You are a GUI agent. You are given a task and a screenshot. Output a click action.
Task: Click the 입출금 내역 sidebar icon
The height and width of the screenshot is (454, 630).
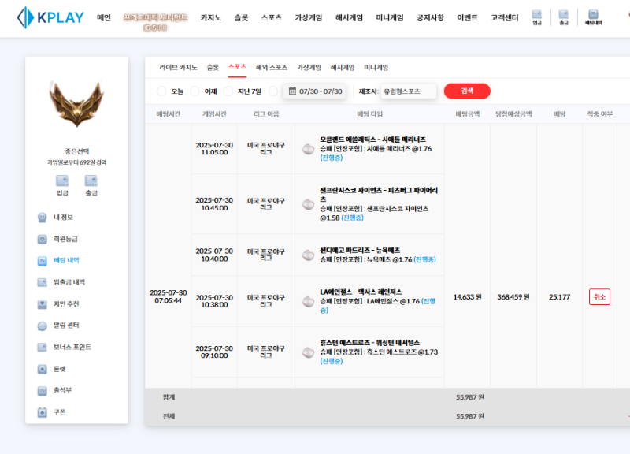[x=43, y=282]
